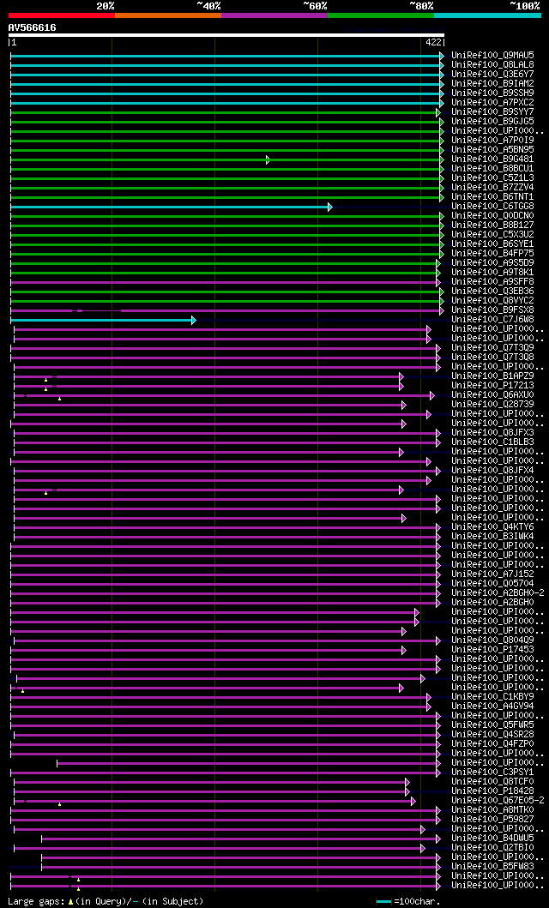
Task: Select the UniRef100_A7J152 label
Action: click(493, 575)
